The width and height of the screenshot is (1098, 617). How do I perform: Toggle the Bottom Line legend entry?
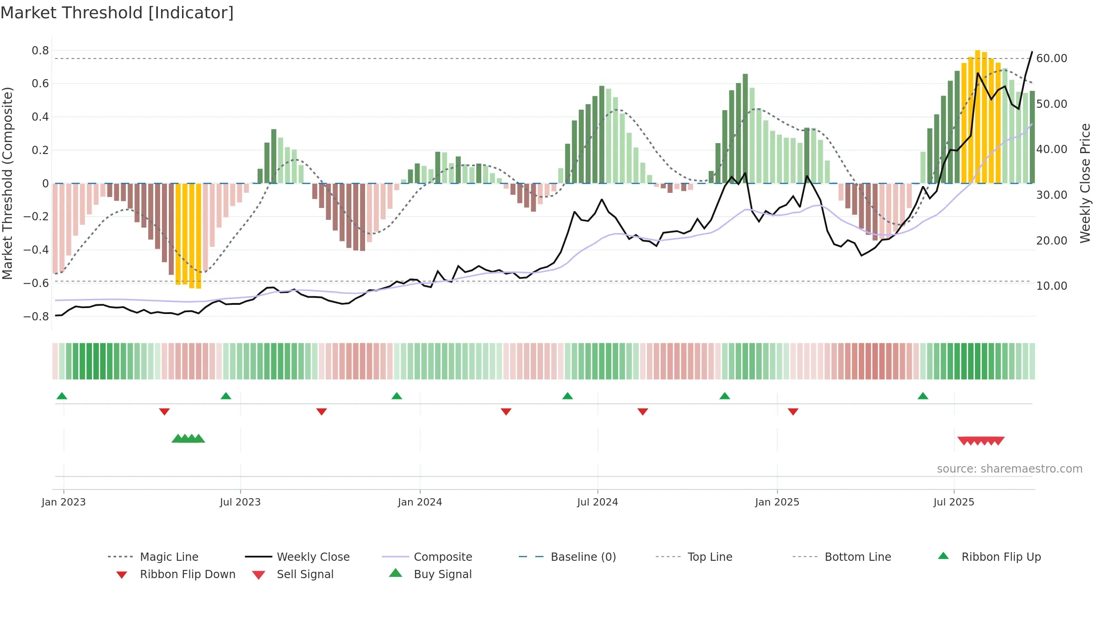[842, 557]
